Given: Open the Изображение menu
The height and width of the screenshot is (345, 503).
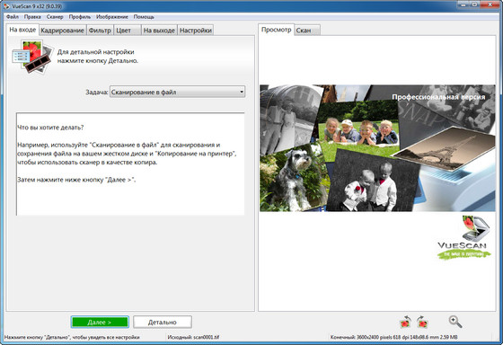Looking at the screenshot, I should coord(112,17).
